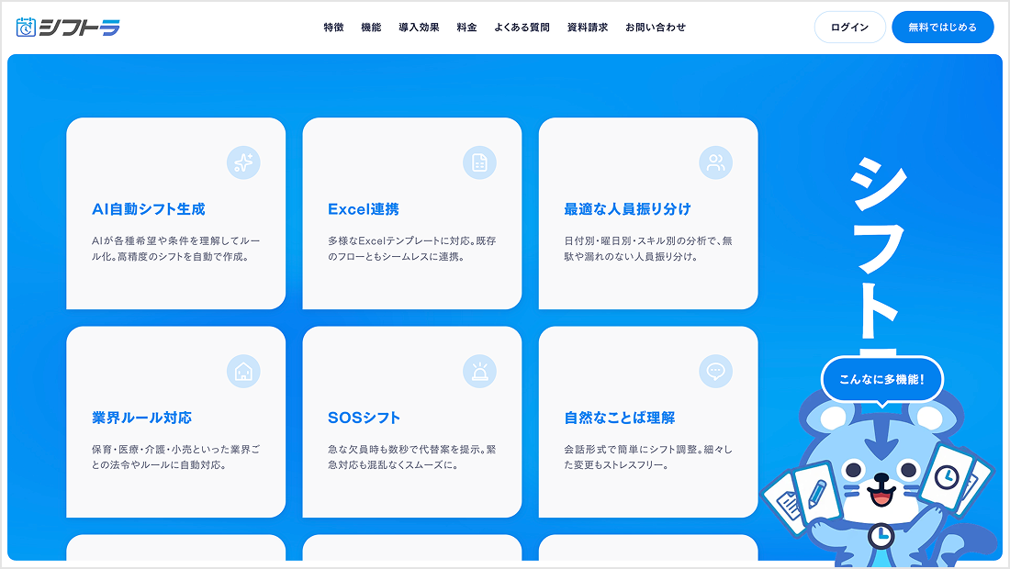Viewport: 1010px width, 569px height.
Task: Click description text beginning 会話形式で簡単に
Action: tap(648, 457)
